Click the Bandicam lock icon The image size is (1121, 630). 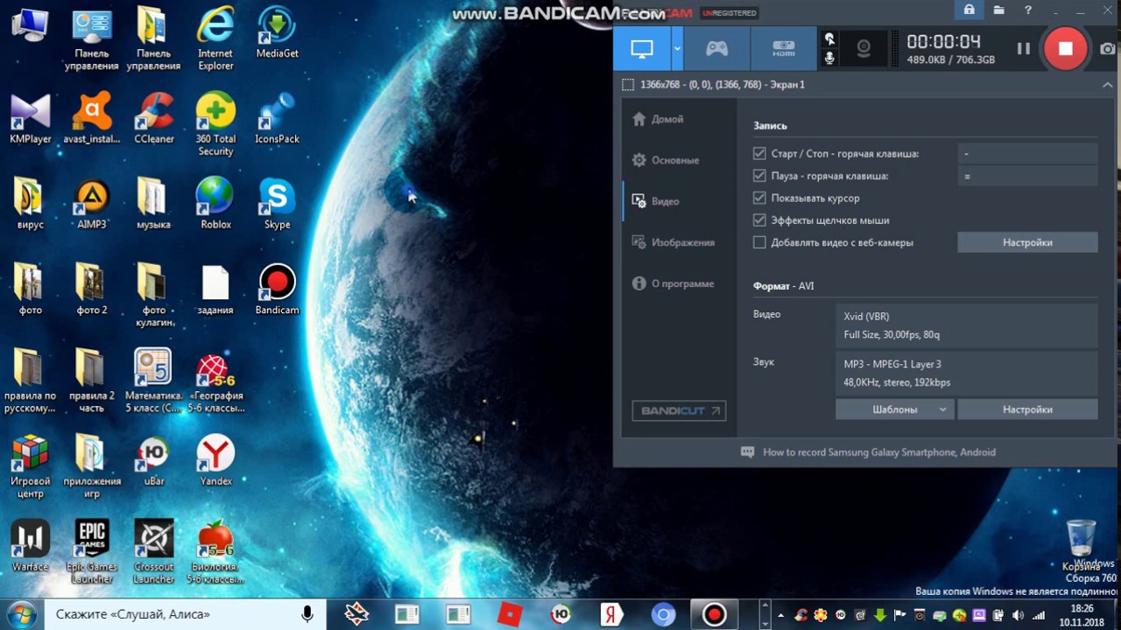969,10
